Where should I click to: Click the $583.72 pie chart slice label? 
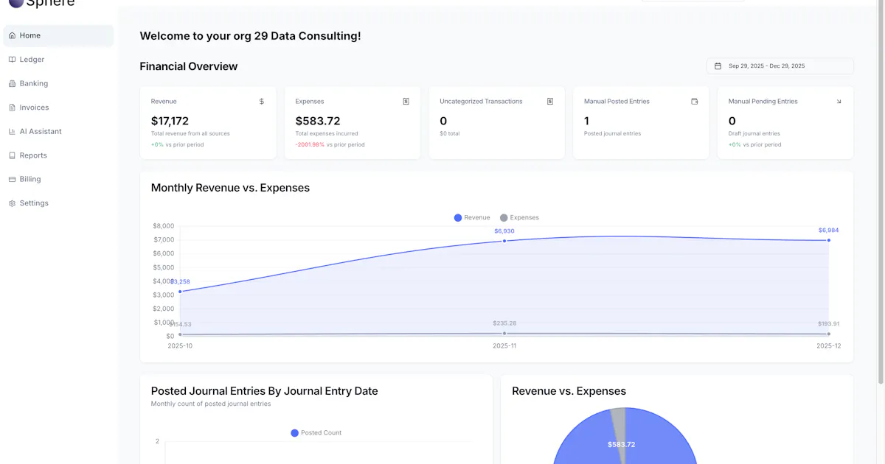621,445
